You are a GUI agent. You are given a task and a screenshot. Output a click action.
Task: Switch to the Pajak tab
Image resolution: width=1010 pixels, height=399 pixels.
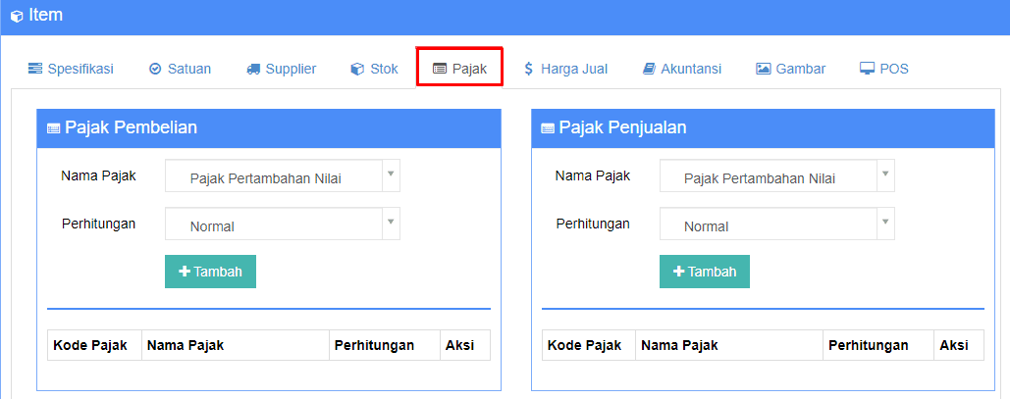click(x=460, y=69)
